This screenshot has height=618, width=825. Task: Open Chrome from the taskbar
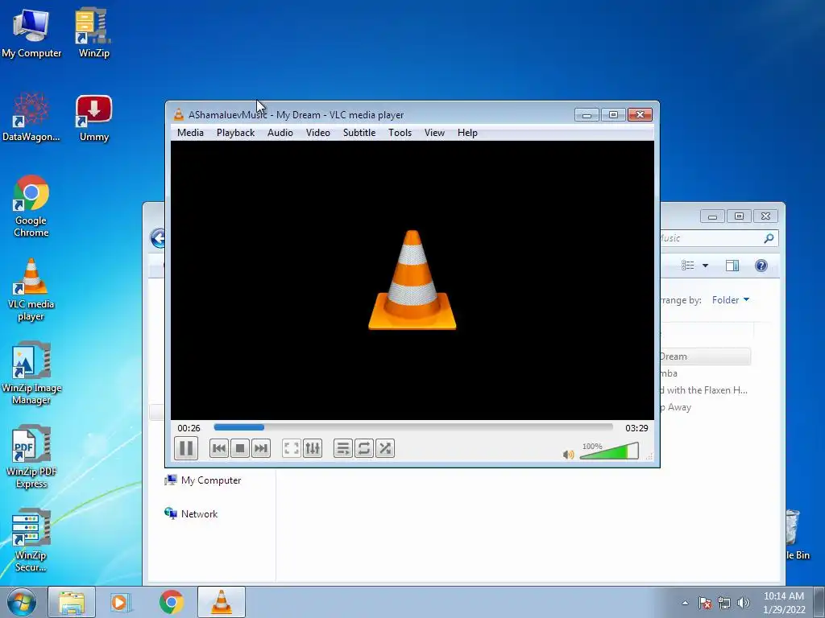pos(171,602)
